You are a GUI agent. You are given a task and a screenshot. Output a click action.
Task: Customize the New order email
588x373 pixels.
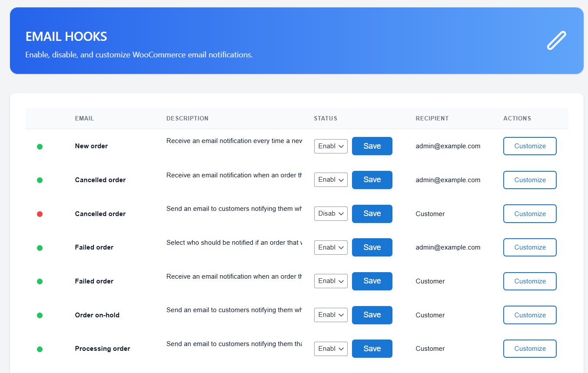(x=530, y=146)
